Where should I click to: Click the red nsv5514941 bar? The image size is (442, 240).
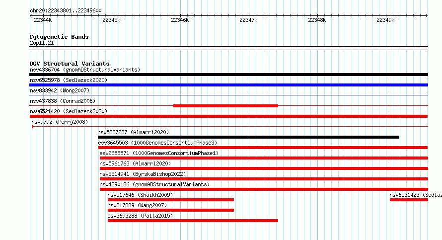[x=264, y=179]
